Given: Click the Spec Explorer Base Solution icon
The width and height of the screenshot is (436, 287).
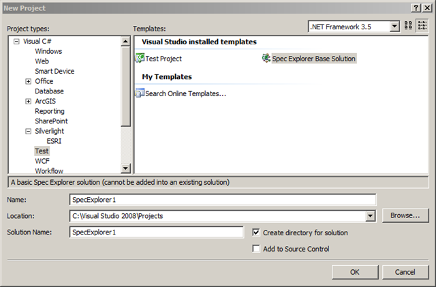Looking at the screenshot, I should (x=266, y=58).
